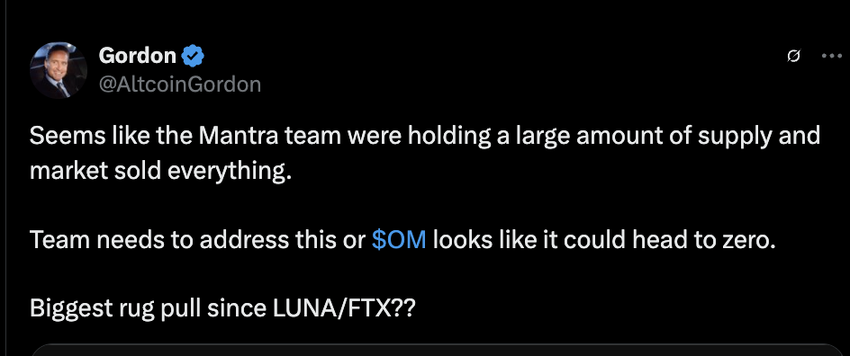Open Gordon's profile picture

pos(58,70)
